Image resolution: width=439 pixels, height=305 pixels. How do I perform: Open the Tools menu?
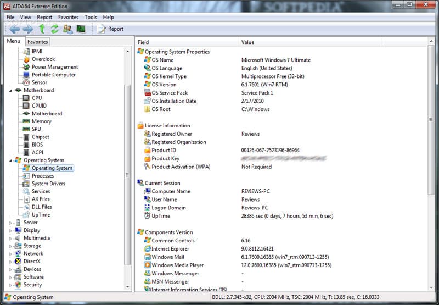pyautogui.click(x=91, y=17)
